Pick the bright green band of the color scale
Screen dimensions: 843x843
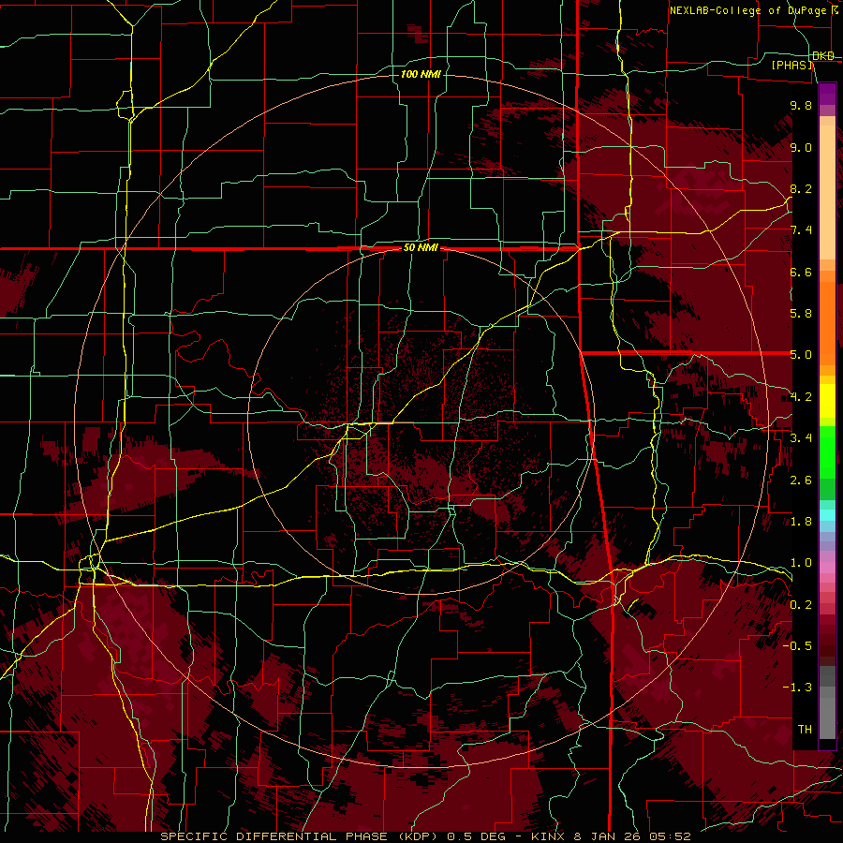(x=827, y=451)
